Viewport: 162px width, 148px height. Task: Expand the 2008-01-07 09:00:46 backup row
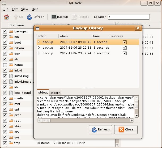coord(39,42)
